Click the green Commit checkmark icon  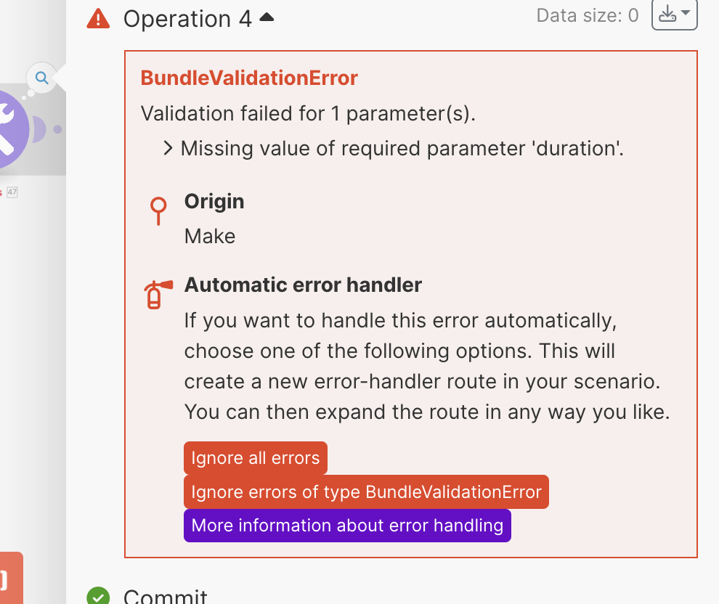tap(98, 596)
